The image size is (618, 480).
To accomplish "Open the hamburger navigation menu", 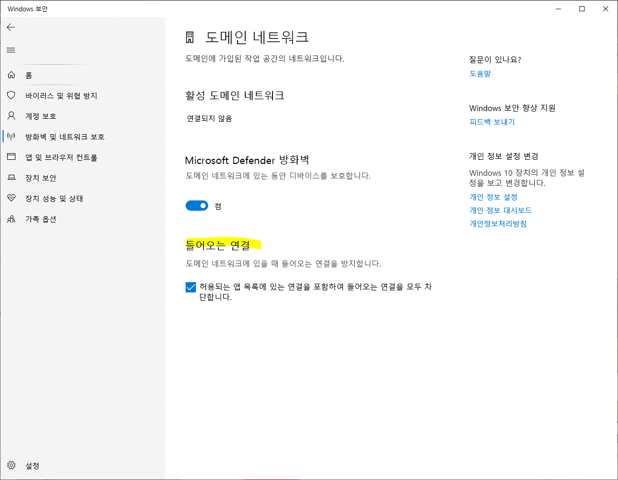I will click(11, 50).
